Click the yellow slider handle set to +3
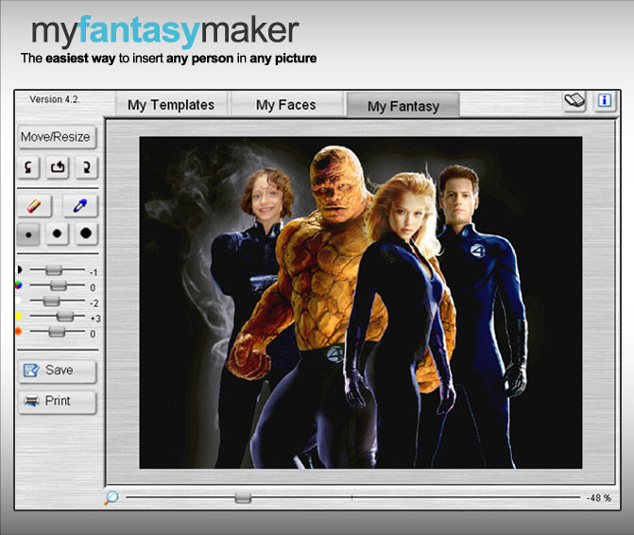The image size is (634, 535). tap(64, 317)
